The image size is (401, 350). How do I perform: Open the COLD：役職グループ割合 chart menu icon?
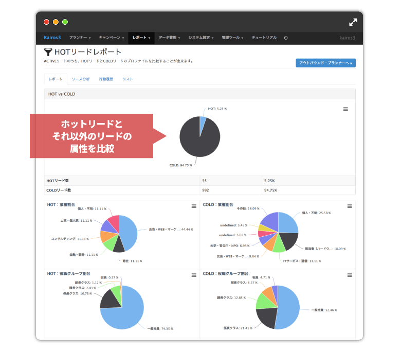(350, 275)
